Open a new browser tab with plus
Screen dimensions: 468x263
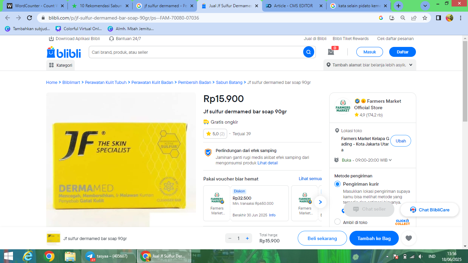tap(398, 6)
